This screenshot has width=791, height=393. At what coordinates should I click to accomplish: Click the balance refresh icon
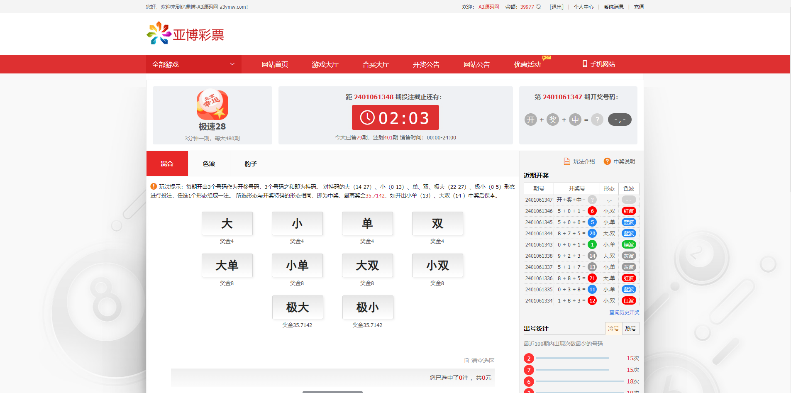(x=538, y=7)
